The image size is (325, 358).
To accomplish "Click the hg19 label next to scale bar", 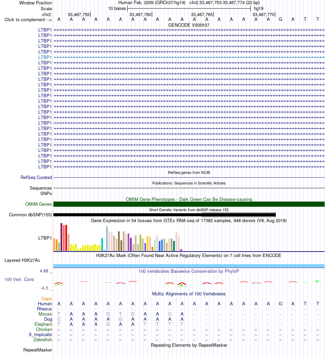I will pos(259,9).
